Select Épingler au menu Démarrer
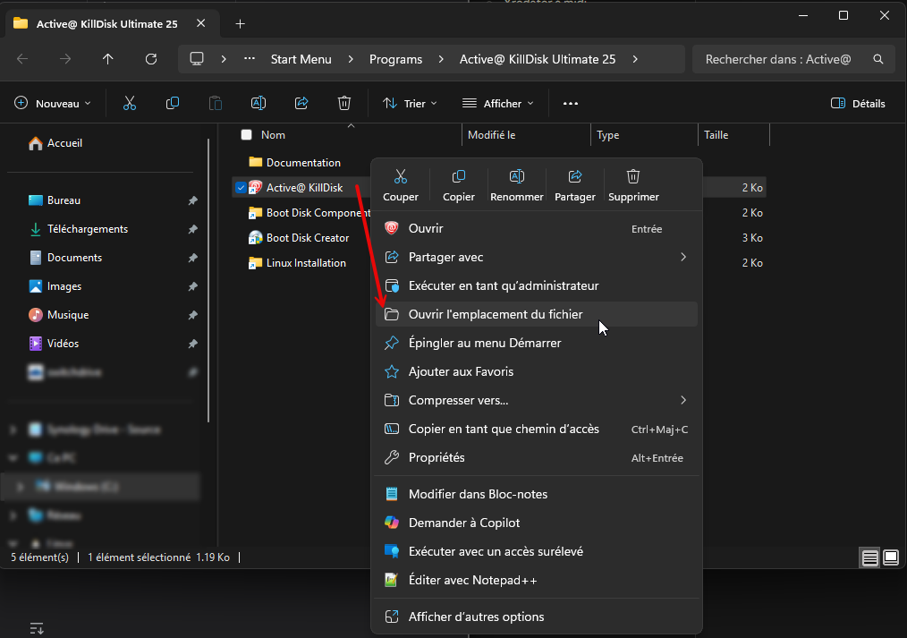This screenshot has width=907, height=638. pyautogui.click(x=536, y=343)
